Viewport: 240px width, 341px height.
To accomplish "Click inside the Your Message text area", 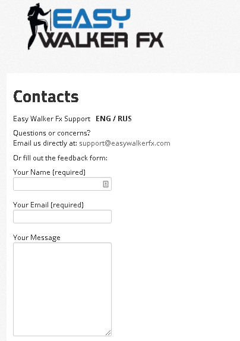I will (62, 289).
